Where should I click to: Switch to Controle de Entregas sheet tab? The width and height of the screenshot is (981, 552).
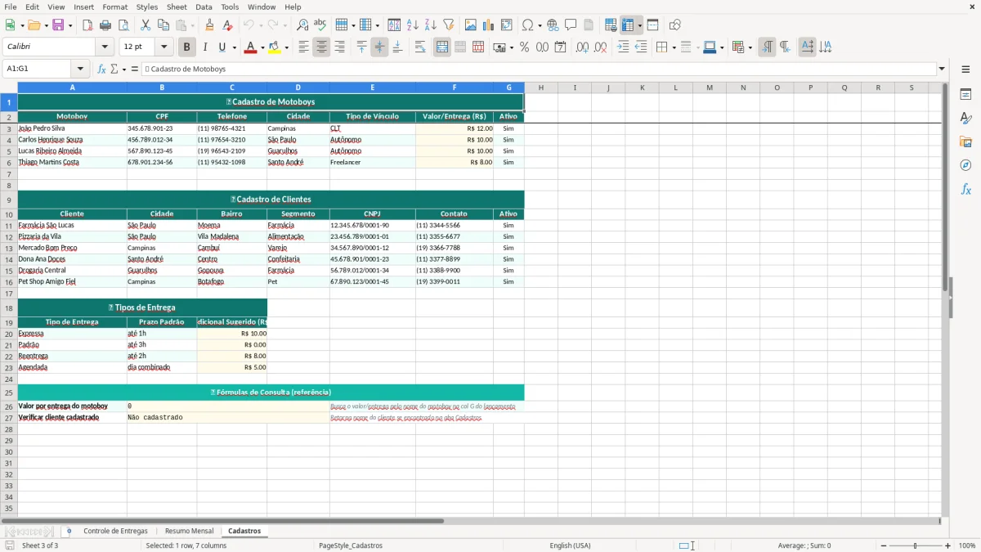coord(115,531)
